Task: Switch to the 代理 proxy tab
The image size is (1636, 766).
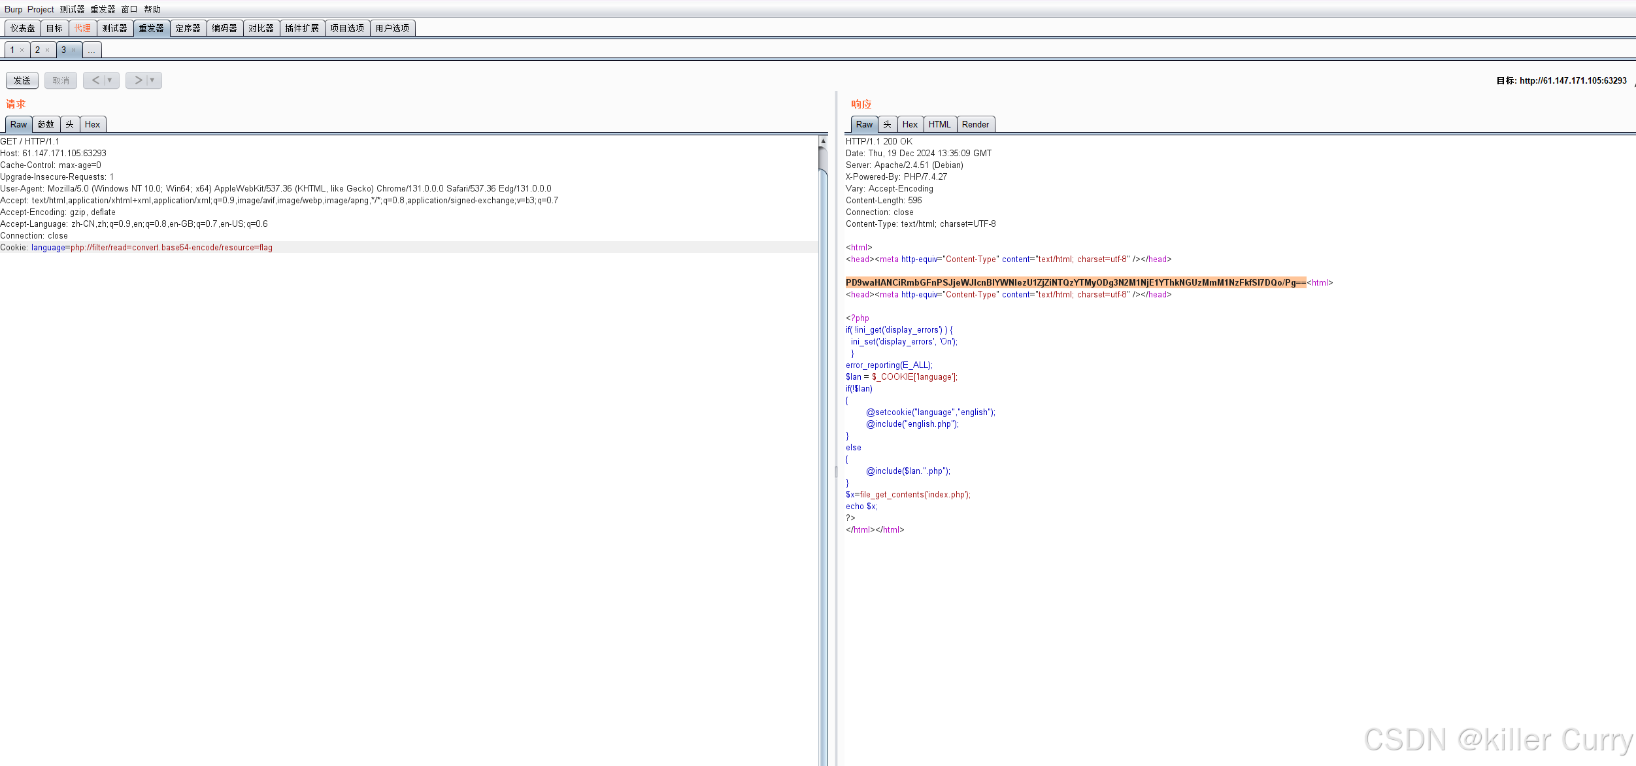Action: pos(82,28)
